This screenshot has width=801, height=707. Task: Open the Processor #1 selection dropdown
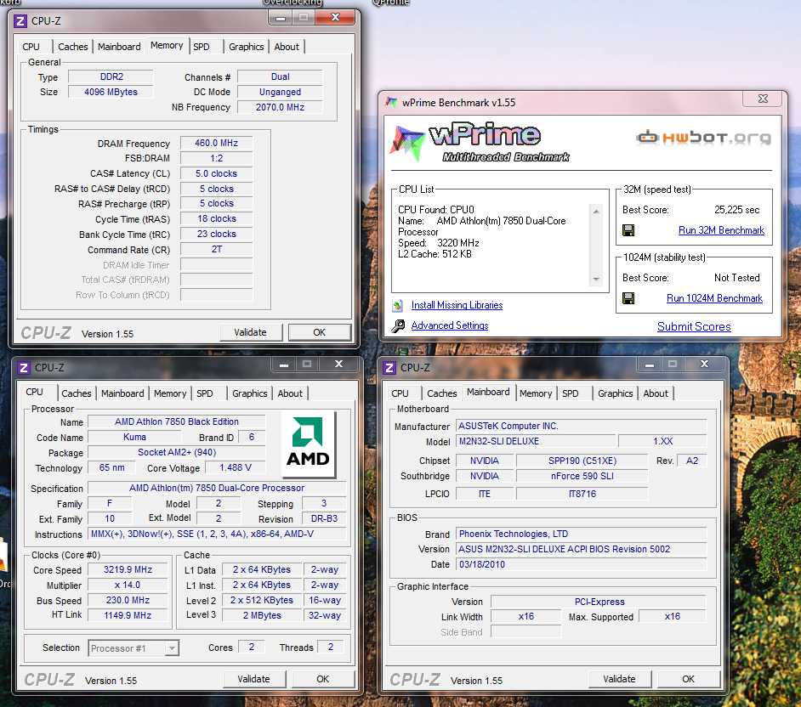pyautogui.click(x=172, y=648)
